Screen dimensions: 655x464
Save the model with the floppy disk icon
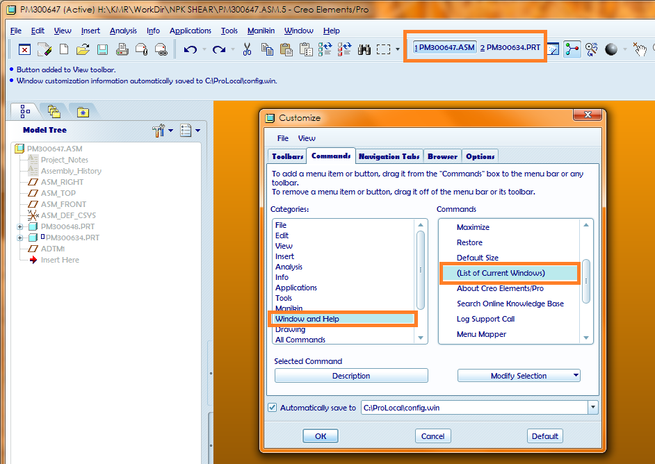point(102,49)
